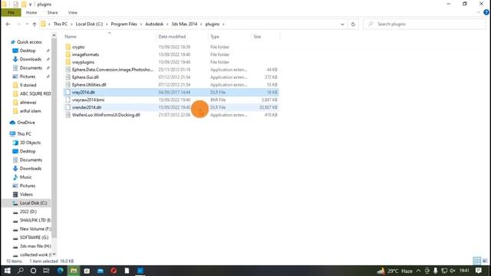Select This PC in navigation pane
This screenshot has height=276, width=491.
pos(24,134)
